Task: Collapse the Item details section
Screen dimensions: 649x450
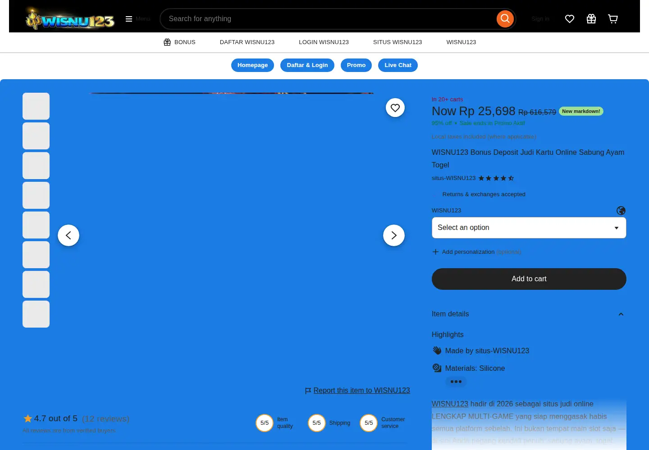Action: pos(529,314)
